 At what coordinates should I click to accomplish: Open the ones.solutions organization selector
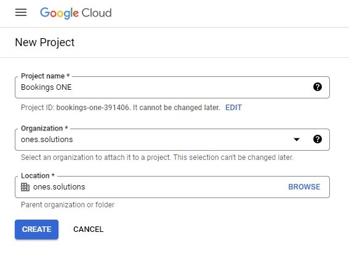point(172,140)
